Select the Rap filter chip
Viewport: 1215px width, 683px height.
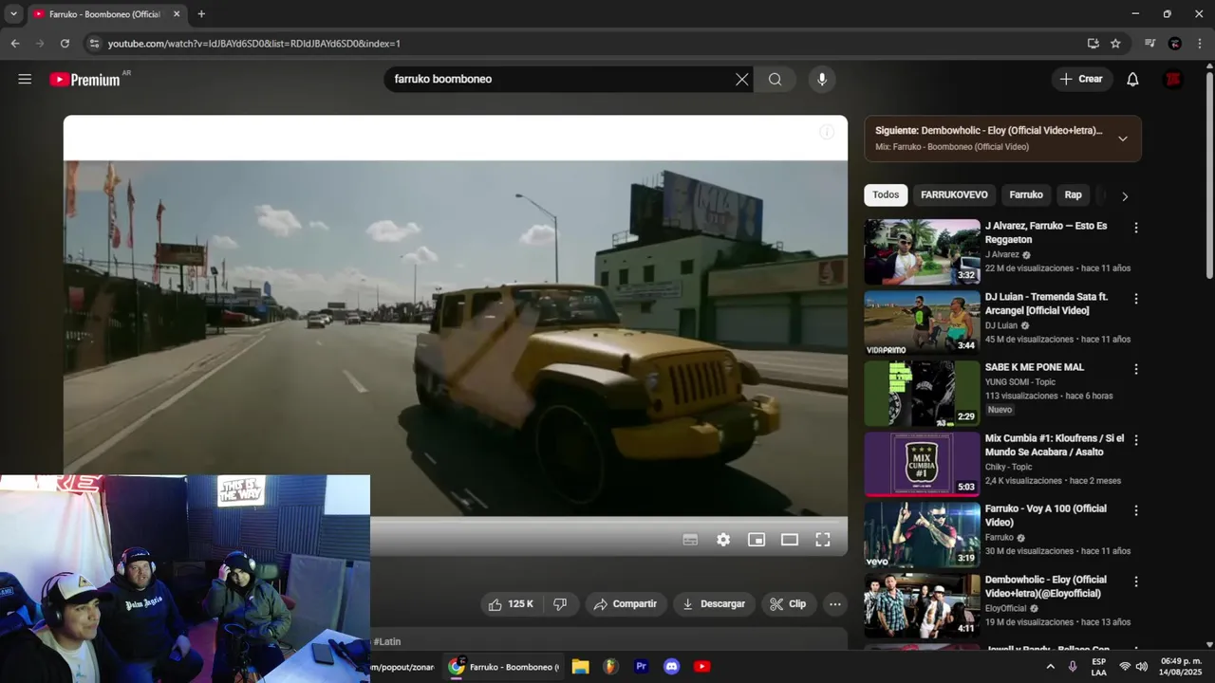[1073, 195]
